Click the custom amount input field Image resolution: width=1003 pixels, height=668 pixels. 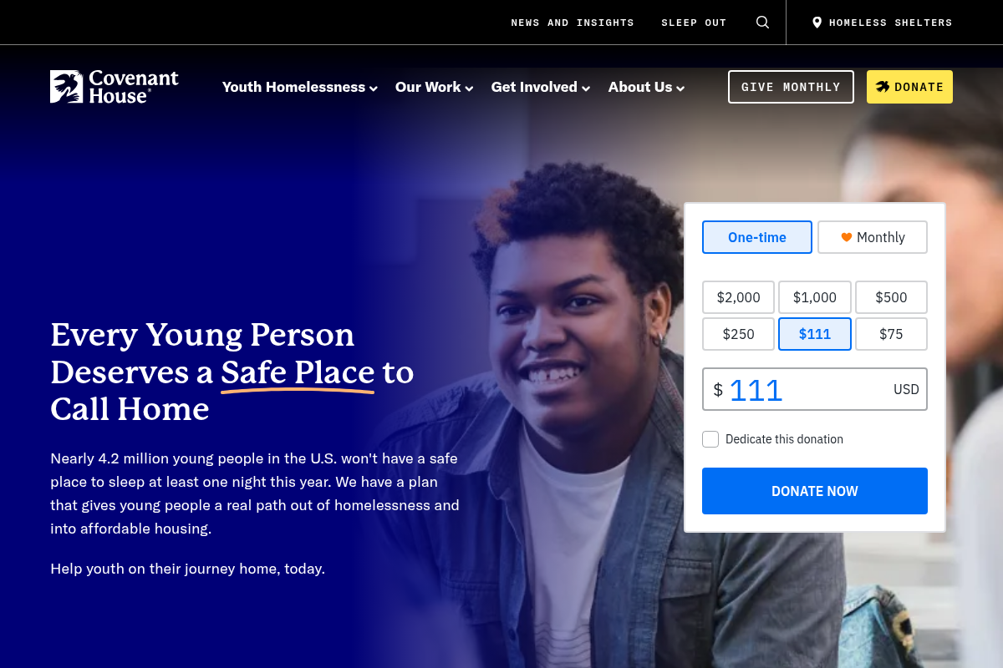tap(815, 389)
